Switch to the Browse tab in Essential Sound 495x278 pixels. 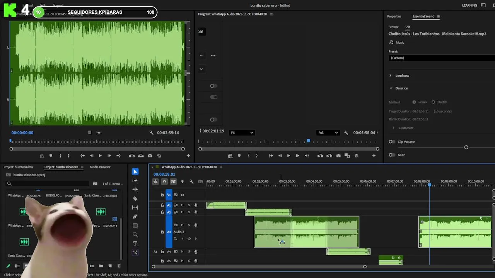(394, 27)
